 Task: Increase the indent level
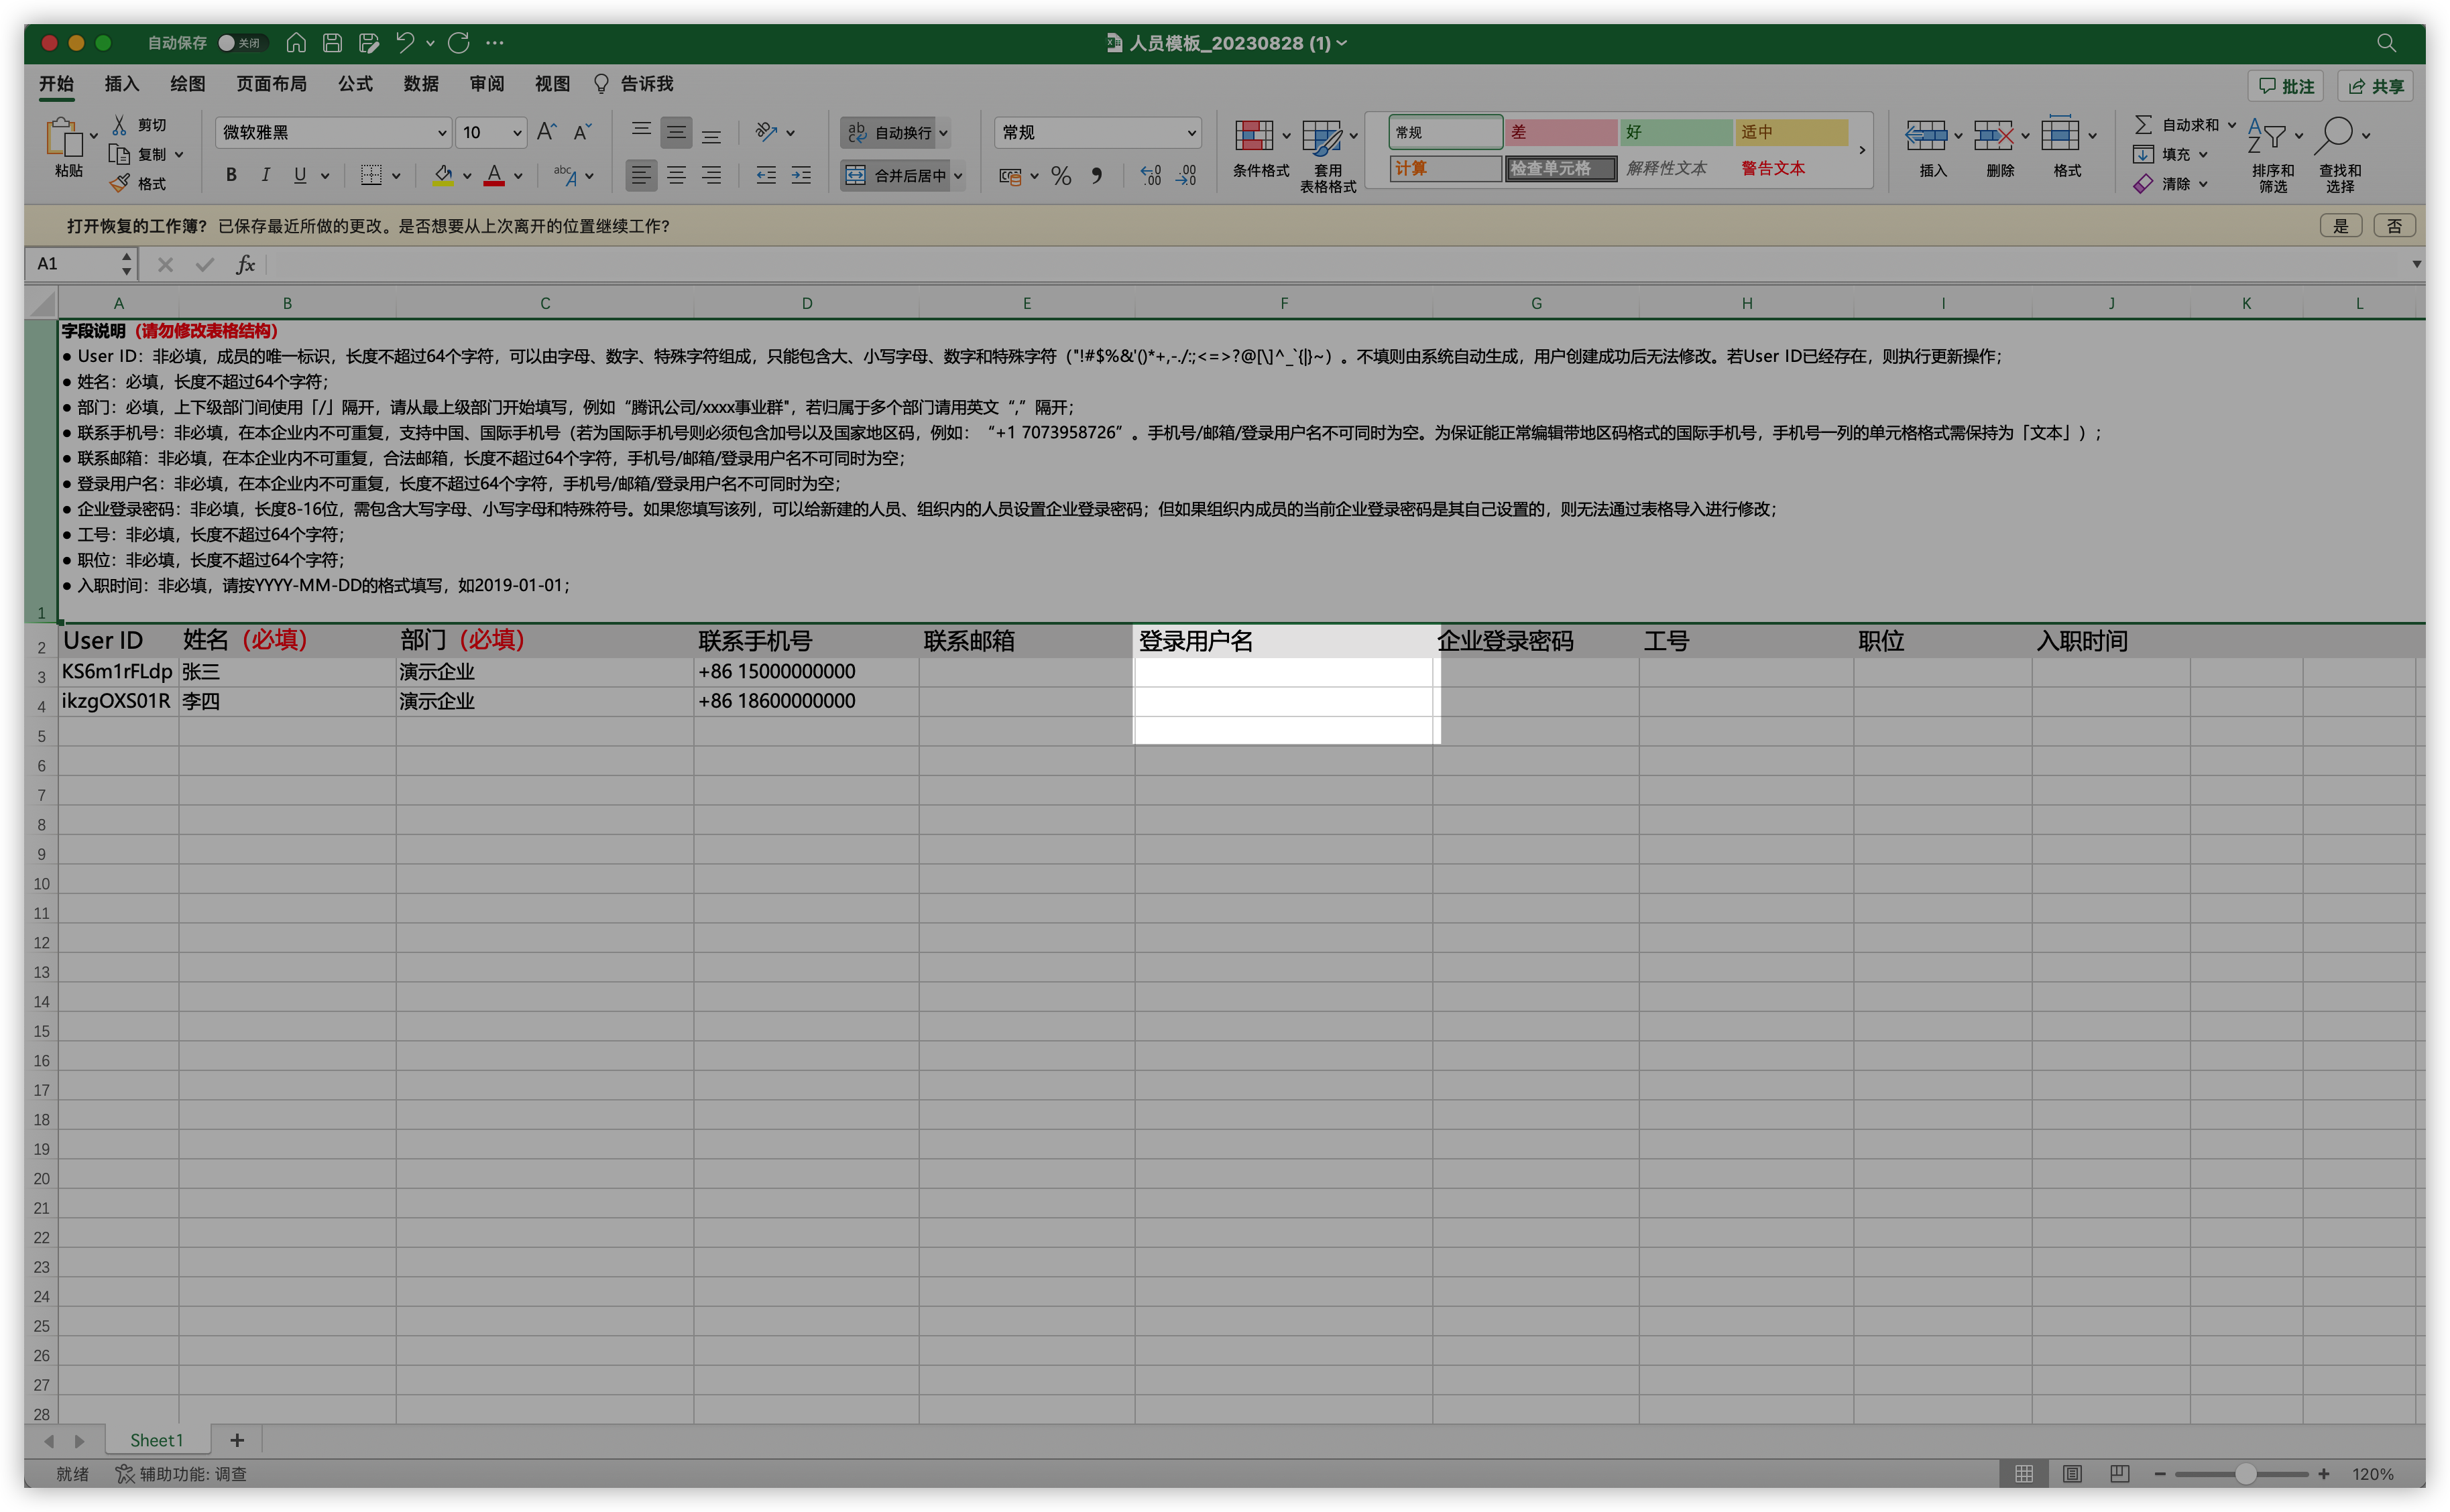[801, 175]
